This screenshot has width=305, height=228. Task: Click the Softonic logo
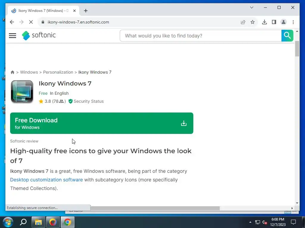point(39,35)
